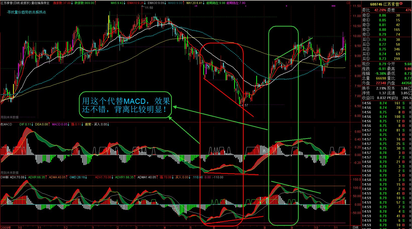The height and width of the screenshot is (229, 412).
Task: Select the 卖③ ask row at 8.81
Action: point(386,25)
